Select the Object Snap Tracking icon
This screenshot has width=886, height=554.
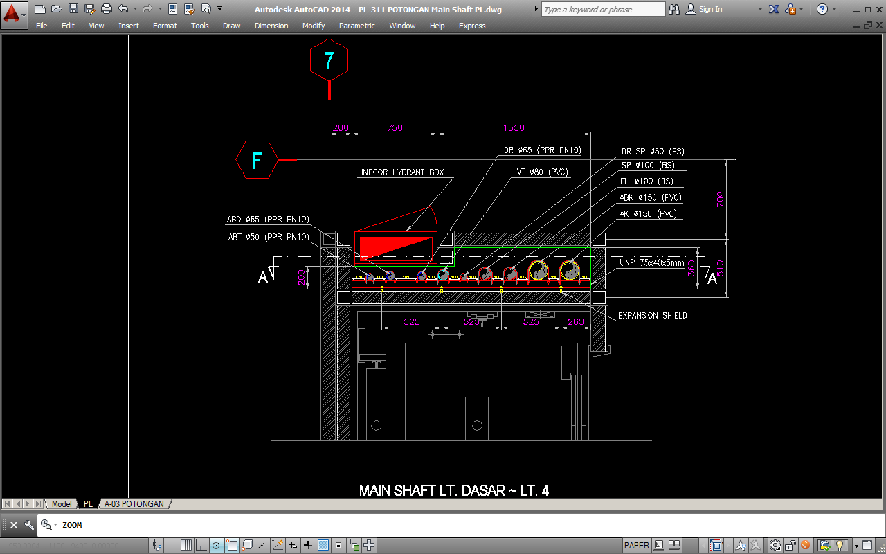[x=262, y=545]
